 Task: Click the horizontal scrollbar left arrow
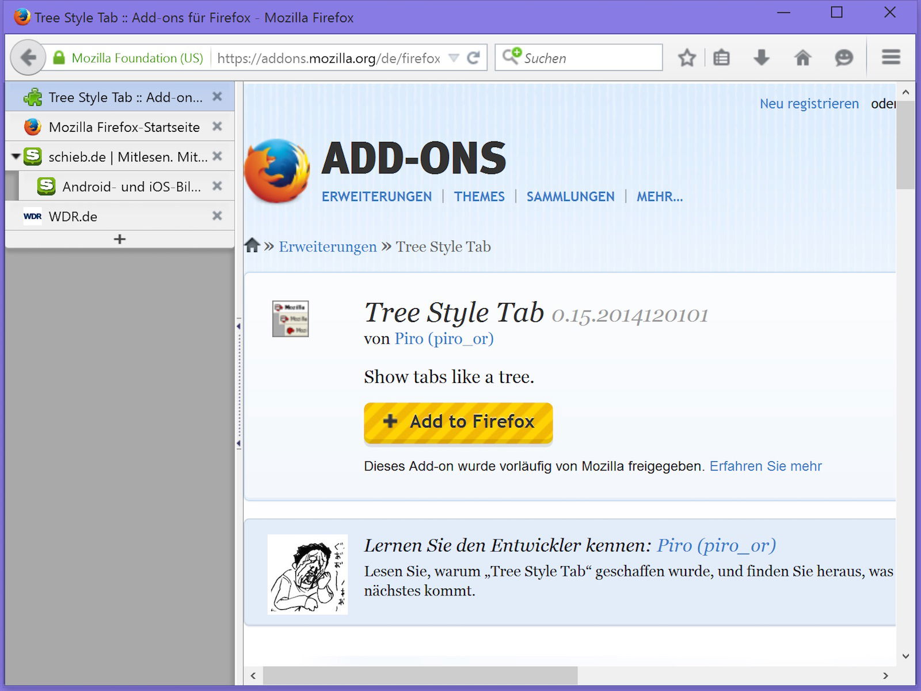click(x=253, y=675)
